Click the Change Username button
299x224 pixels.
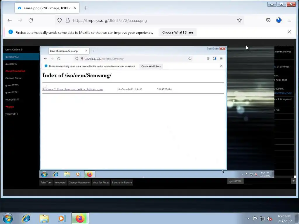(x=79, y=183)
